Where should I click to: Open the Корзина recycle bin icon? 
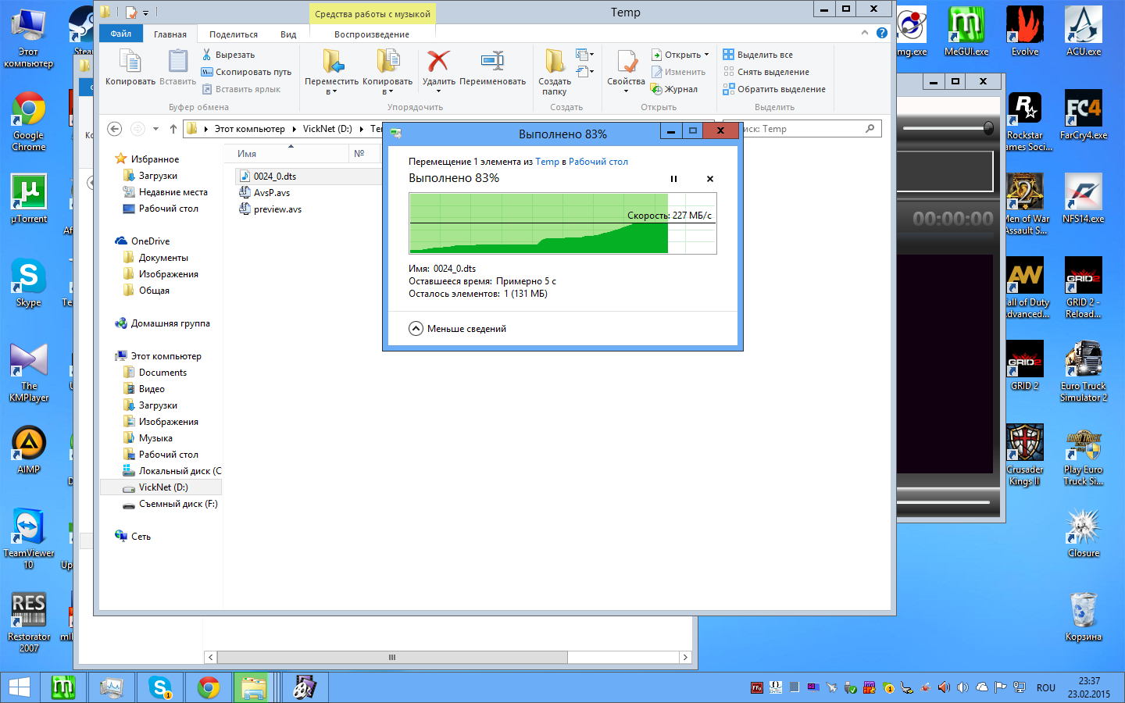pos(1084,617)
